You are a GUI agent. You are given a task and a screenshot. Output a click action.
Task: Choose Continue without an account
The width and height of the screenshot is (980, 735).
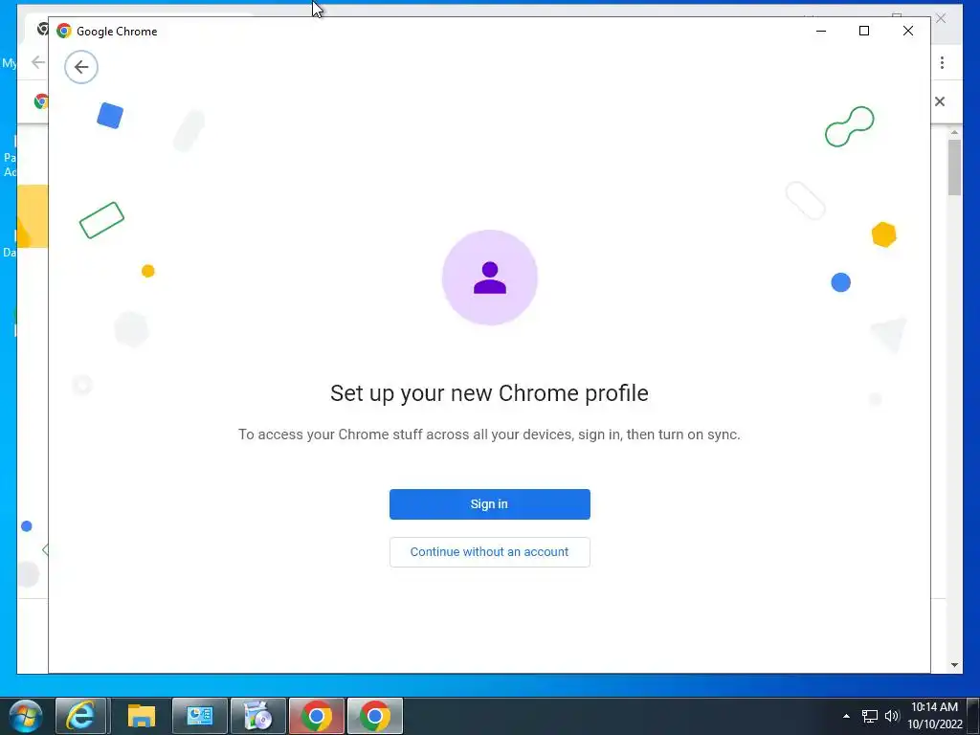489,552
